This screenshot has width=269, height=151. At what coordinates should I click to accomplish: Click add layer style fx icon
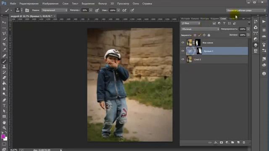216,143
